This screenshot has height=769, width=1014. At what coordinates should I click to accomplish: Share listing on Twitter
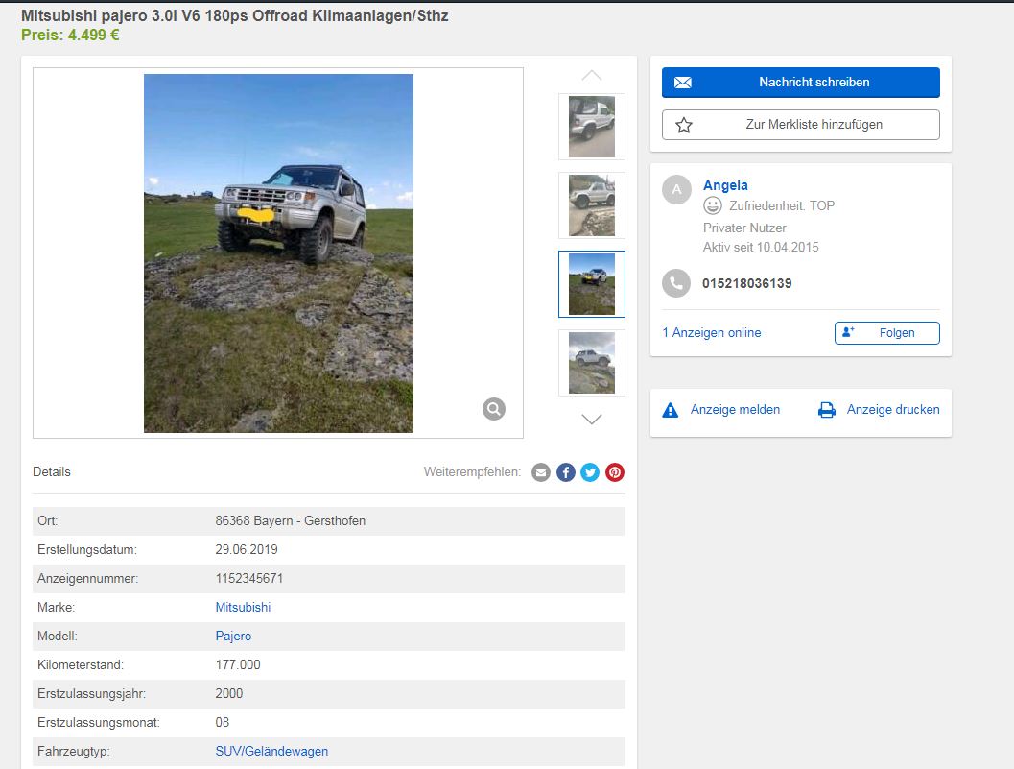point(590,472)
